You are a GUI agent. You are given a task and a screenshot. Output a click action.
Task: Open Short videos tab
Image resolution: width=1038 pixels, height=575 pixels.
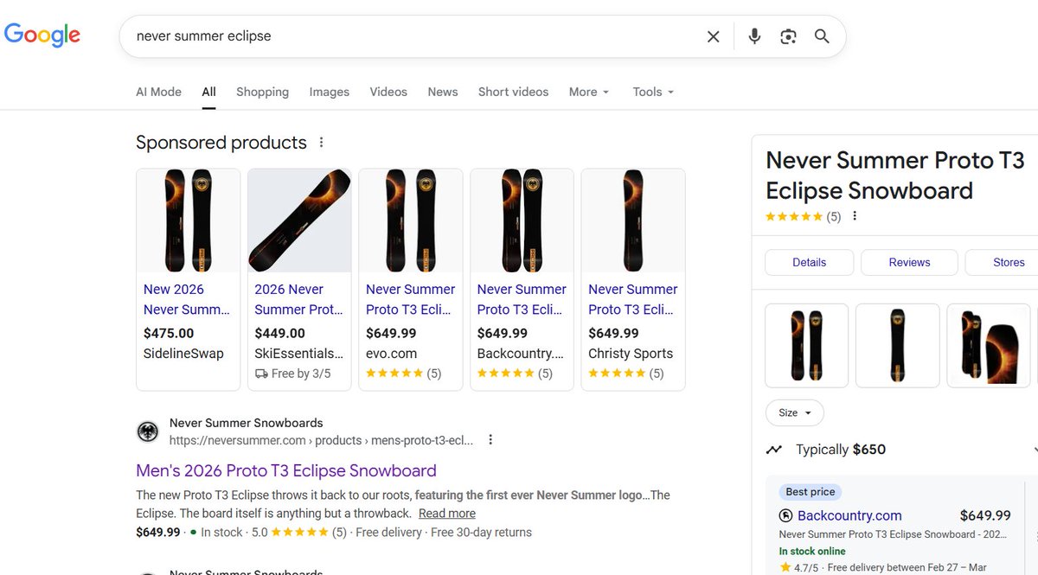click(x=513, y=92)
